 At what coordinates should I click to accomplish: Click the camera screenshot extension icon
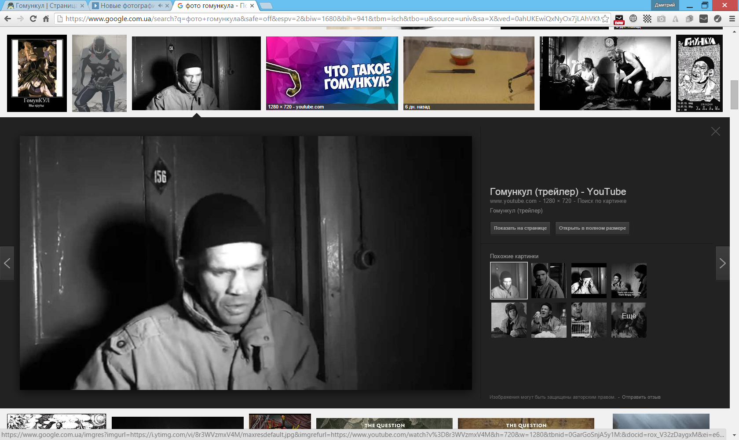pyautogui.click(x=661, y=18)
